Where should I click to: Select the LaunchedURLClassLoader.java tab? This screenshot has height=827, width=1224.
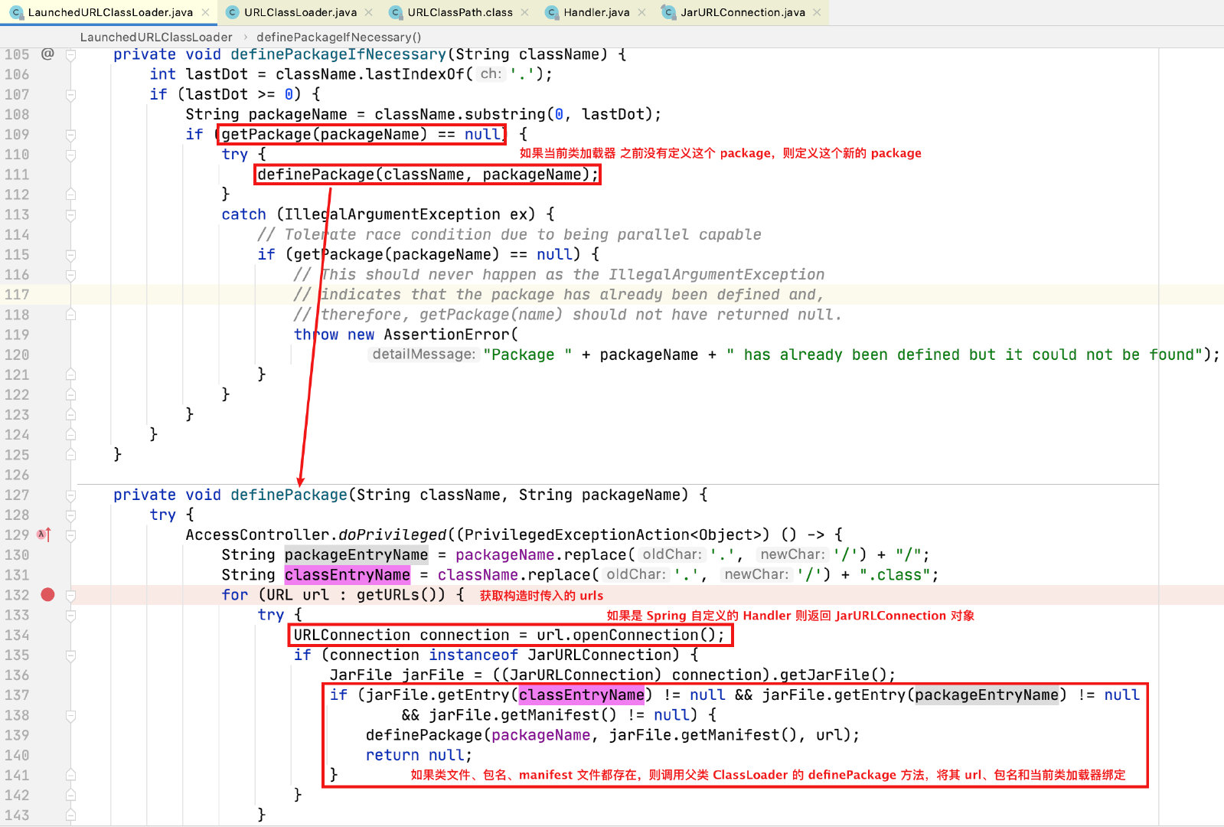pyautogui.click(x=110, y=12)
